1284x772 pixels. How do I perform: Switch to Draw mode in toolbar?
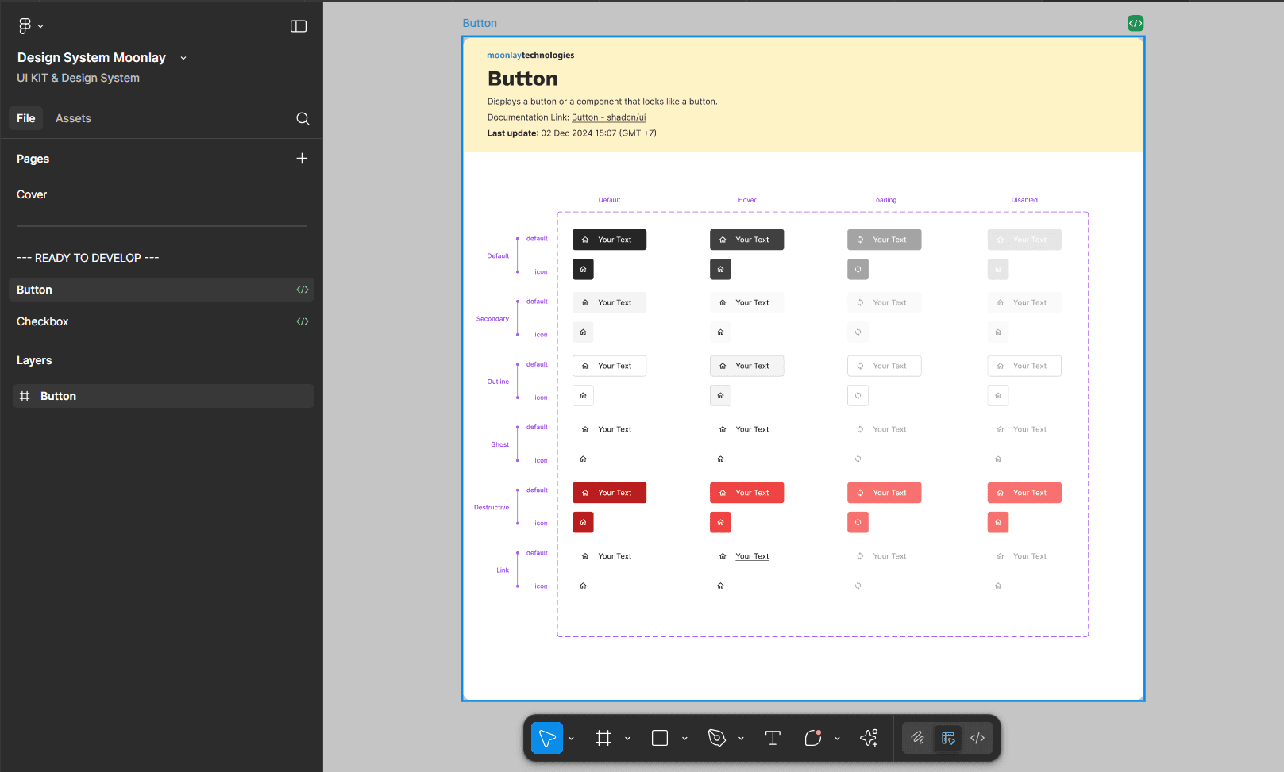[x=918, y=738]
